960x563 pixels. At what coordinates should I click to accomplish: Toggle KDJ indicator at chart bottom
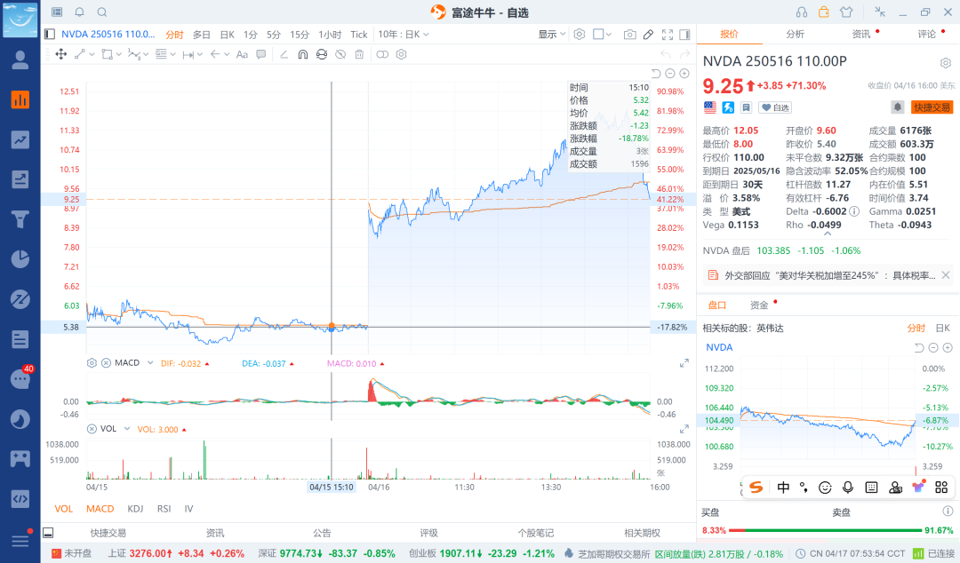(135, 509)
